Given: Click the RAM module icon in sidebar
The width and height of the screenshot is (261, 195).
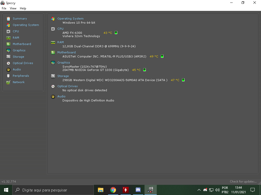Looking at the screenshot, I should click(8, 38).
